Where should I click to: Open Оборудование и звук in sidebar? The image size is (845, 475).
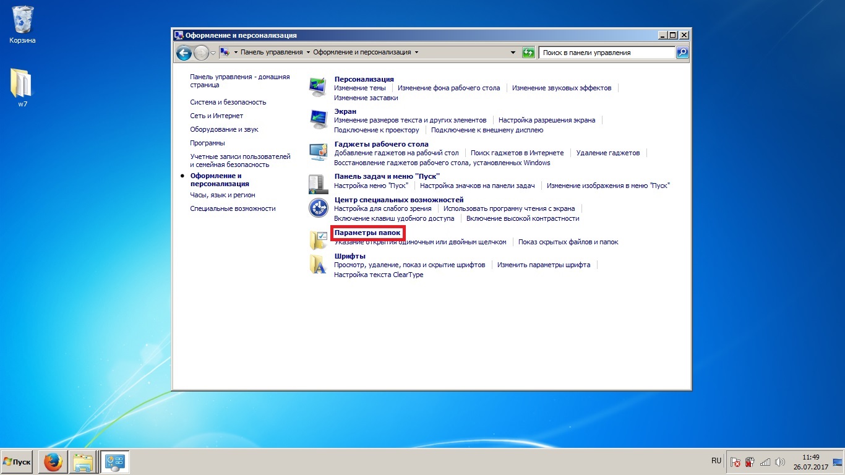(x=224, y=129)
